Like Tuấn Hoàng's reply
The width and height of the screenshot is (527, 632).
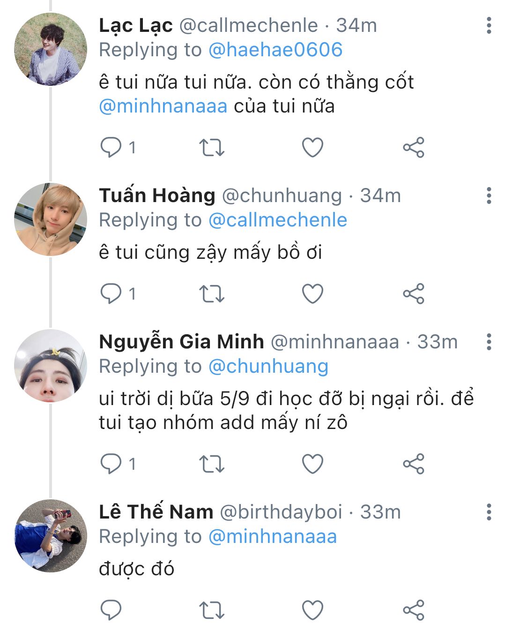tap(312, 294)
